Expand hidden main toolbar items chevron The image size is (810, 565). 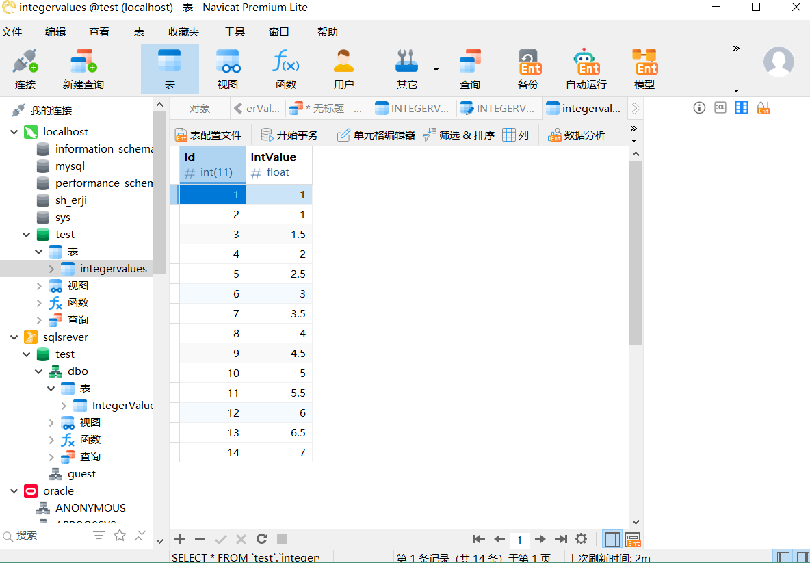(736, 49)
